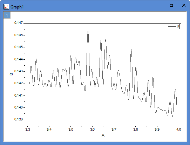
Task: Click the Y tick label 0.139
Action: (19, 119)
